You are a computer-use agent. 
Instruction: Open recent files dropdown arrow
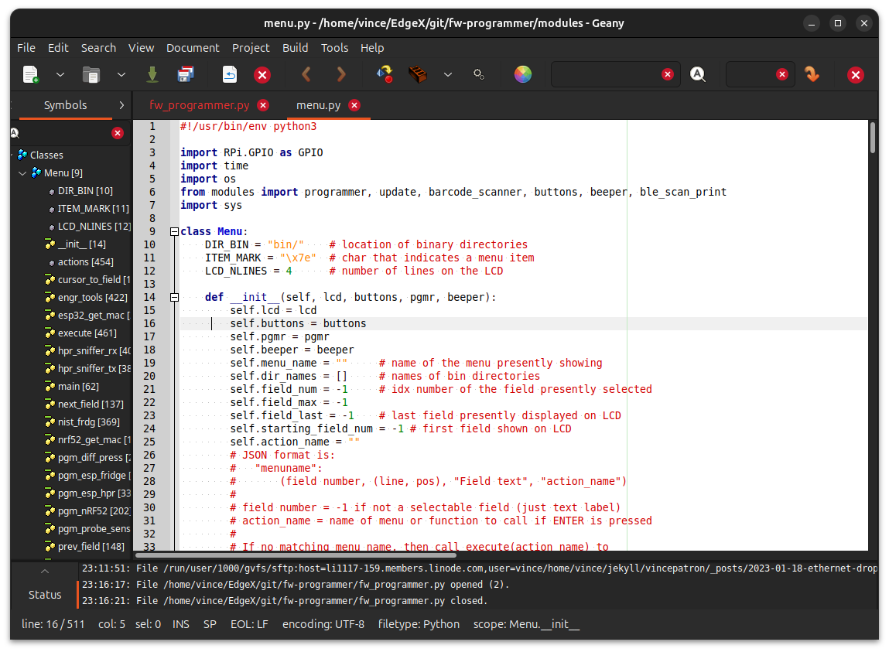pyautogui.click(x=121, y=74)
